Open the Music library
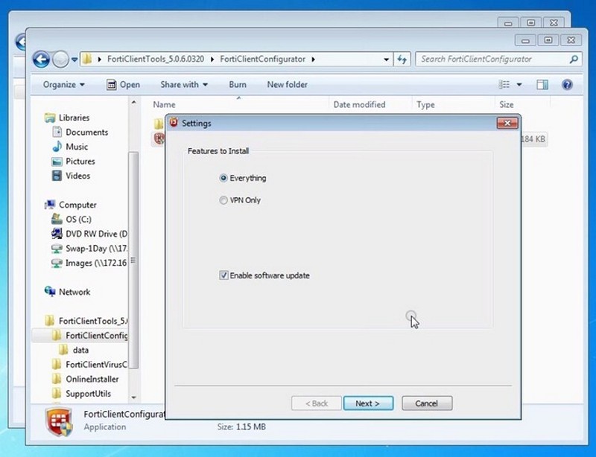 (77, 147)
